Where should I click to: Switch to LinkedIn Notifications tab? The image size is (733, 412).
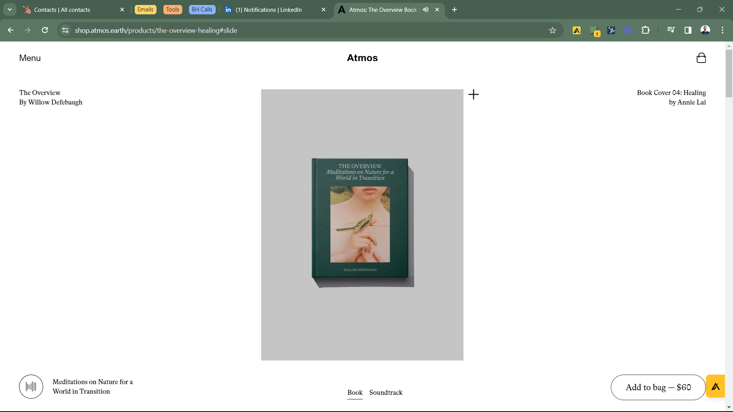pyautogui.click(x=275, y=10)
